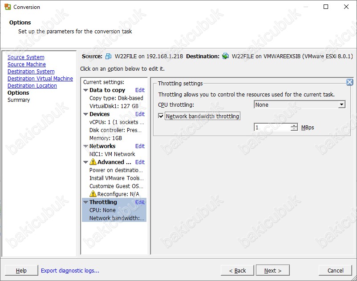Close the Conversion window
This screenshot has height=281, width=357.
pyautogui.click(x=346, y=7)
